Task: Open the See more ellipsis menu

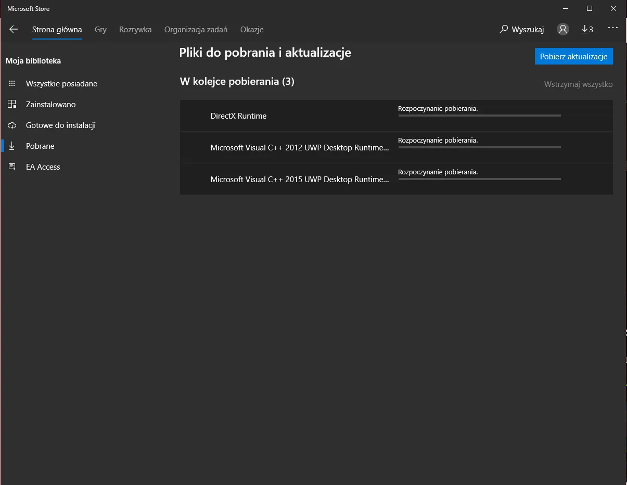Action: point(612,28)
